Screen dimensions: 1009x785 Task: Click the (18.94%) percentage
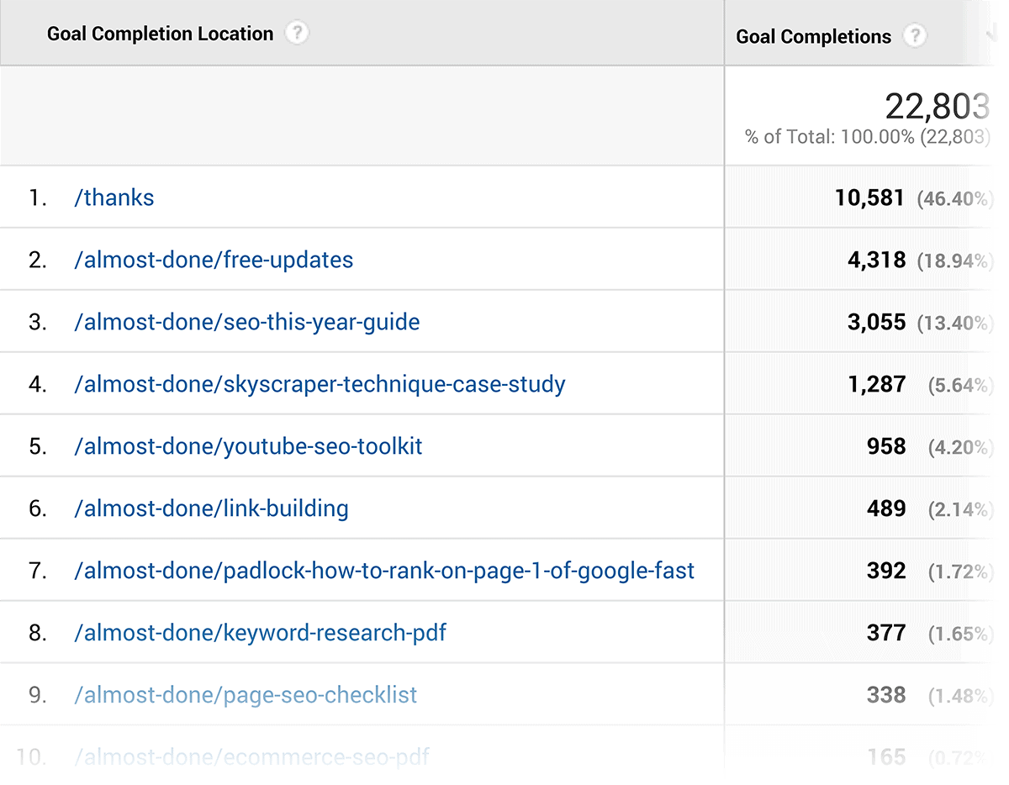click(955, 261)
